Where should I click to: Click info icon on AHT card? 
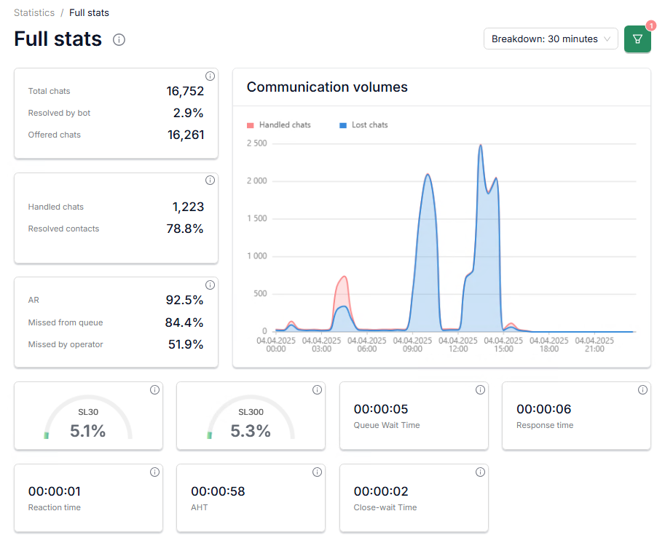(317, 472)
